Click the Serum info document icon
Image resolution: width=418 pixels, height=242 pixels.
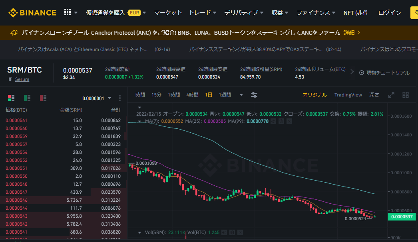click(10, 79)
